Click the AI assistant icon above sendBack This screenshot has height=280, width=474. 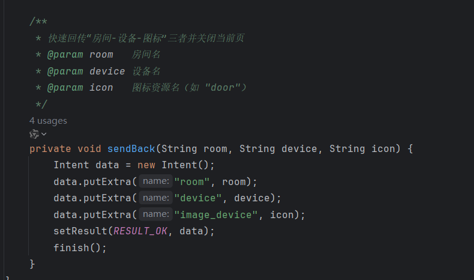pos(34,134)
